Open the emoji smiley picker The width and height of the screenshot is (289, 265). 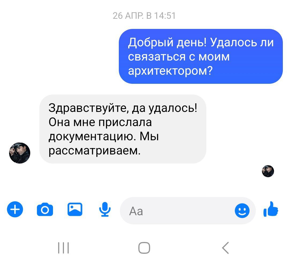coord(242,211)
